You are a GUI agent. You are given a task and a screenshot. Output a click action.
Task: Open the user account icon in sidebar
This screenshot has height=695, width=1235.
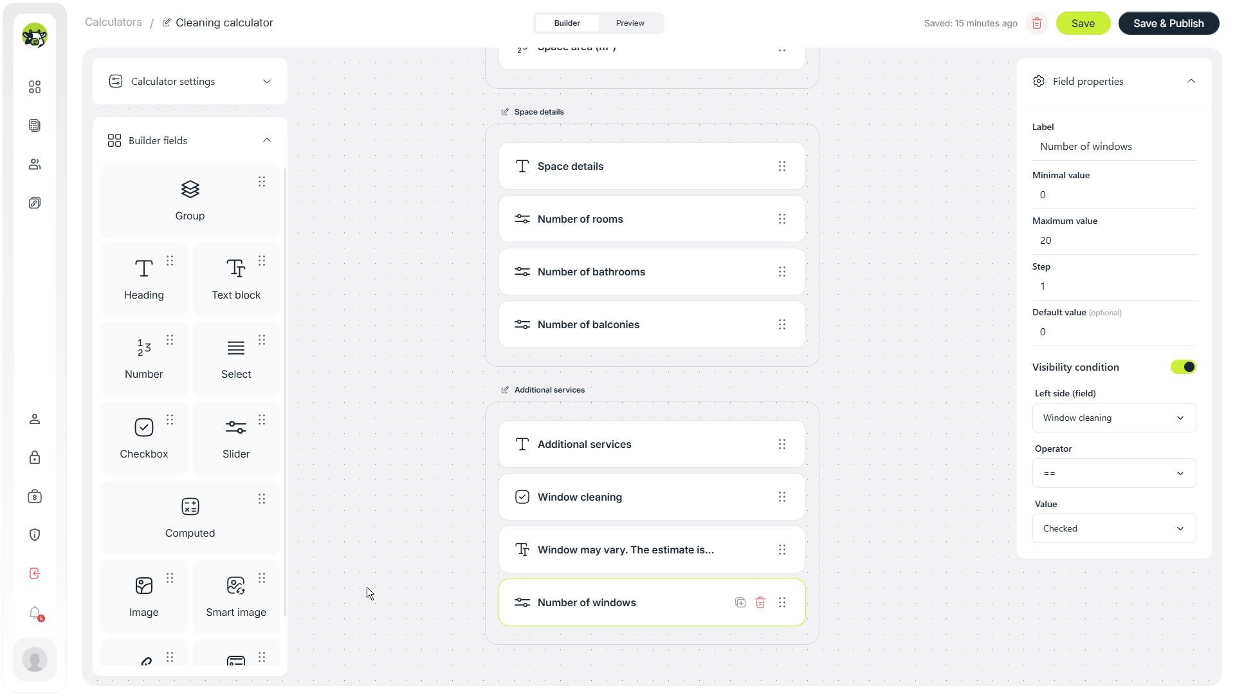[35, 419]
